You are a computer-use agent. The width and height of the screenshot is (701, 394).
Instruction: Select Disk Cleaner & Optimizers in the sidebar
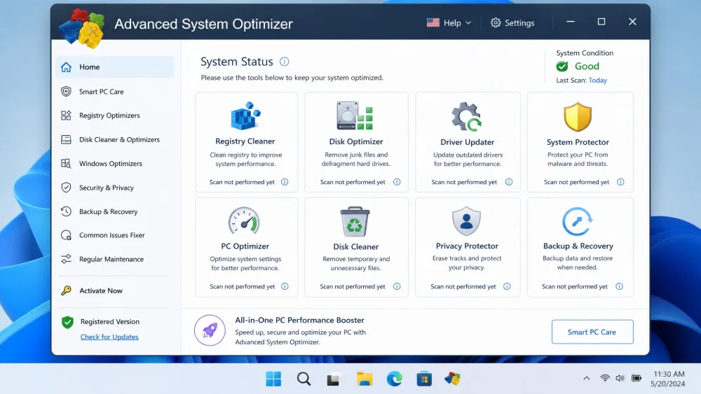(115, 140)
